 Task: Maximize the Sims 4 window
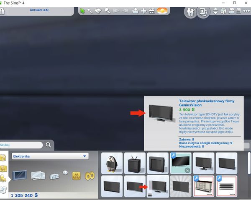pyautogui.click(x=235, y=3)
